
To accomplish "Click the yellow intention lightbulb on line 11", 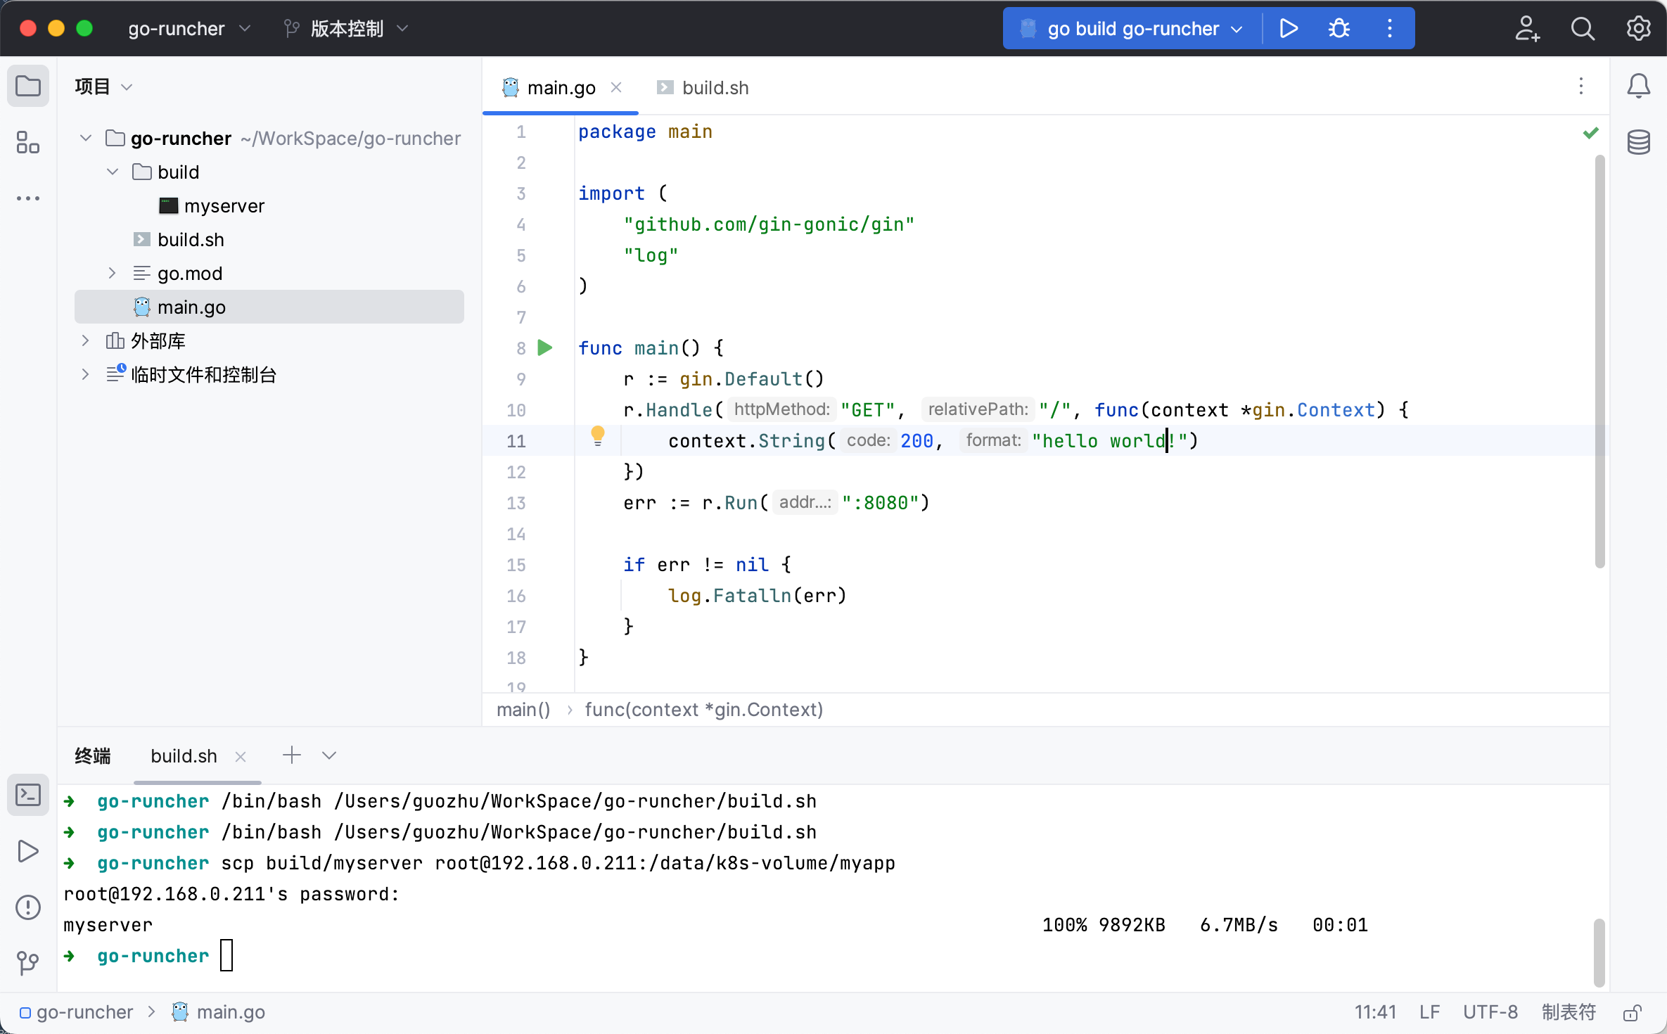I will (x=598, y=436).
